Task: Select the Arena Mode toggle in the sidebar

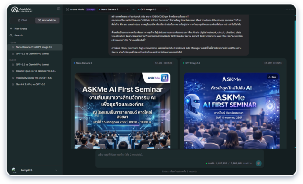Action: [x=47, y=20]
